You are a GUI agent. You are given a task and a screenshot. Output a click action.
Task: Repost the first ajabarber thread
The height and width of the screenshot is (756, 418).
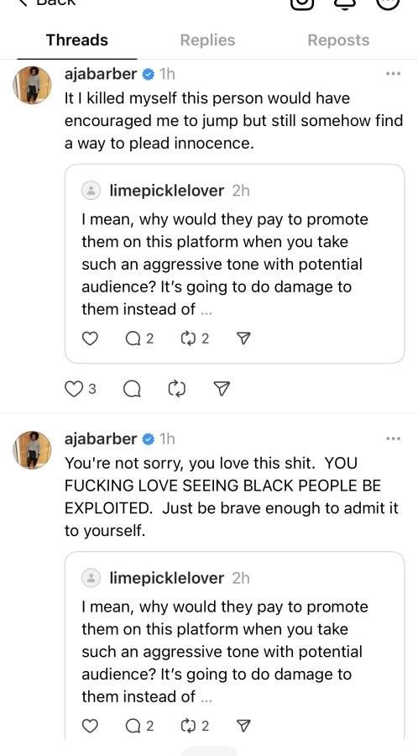click(177, 389)
